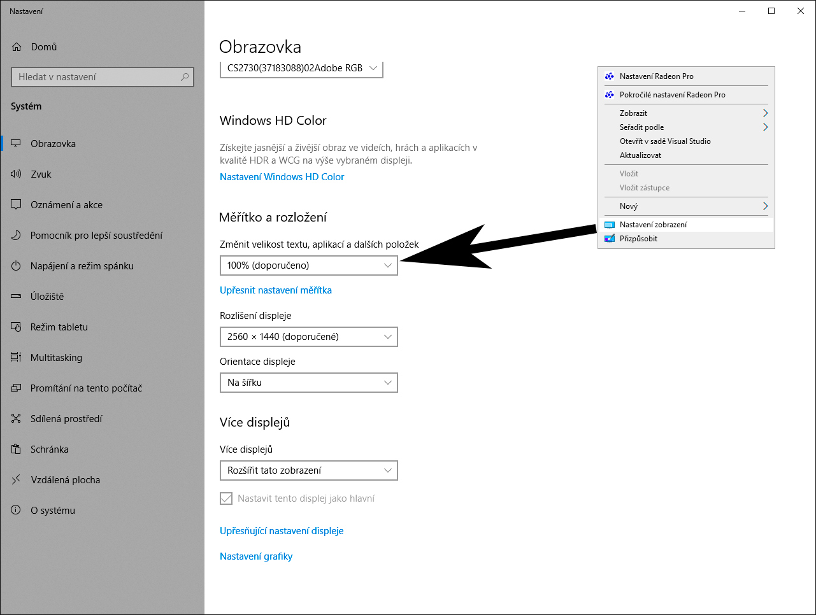Click the Upřesnit nastavení měřítka link
This screenshot has height=615, width=816.
click(x=276, y=290)
